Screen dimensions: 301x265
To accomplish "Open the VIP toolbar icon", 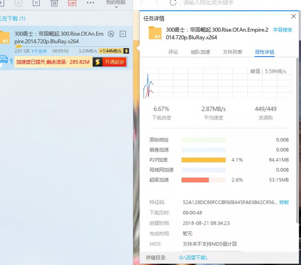I will point(72,3).
